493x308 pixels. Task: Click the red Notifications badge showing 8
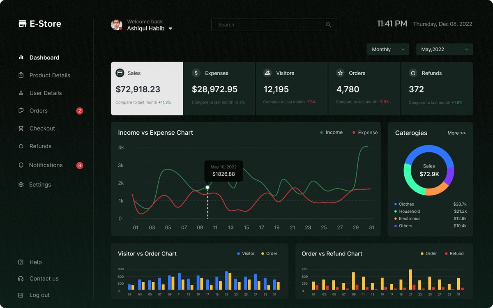pyautogui.click(x=80, y=165)
